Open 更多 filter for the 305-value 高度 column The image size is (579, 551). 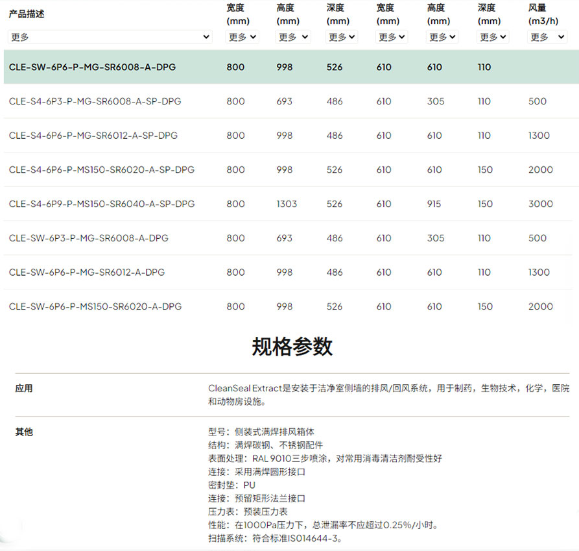point(442,37)
